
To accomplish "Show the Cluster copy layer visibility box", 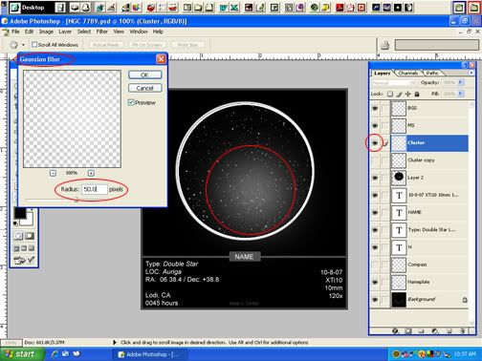I will click(375, 160).
